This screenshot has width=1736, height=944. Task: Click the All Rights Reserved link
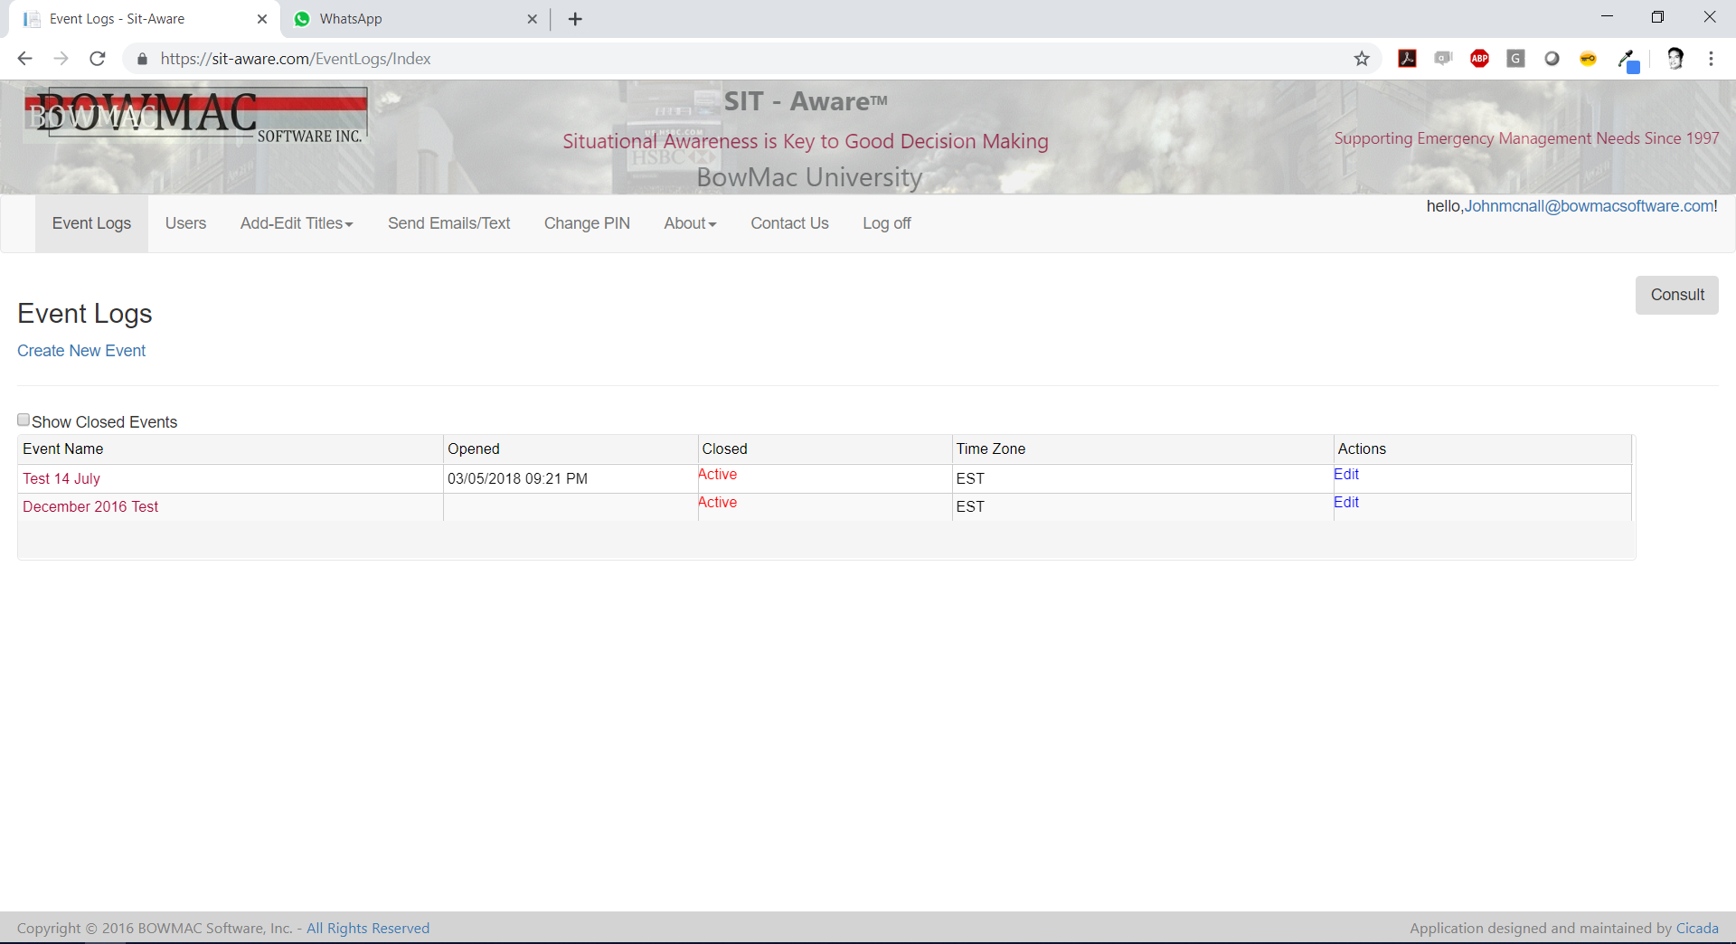click(x=368, y=928)
